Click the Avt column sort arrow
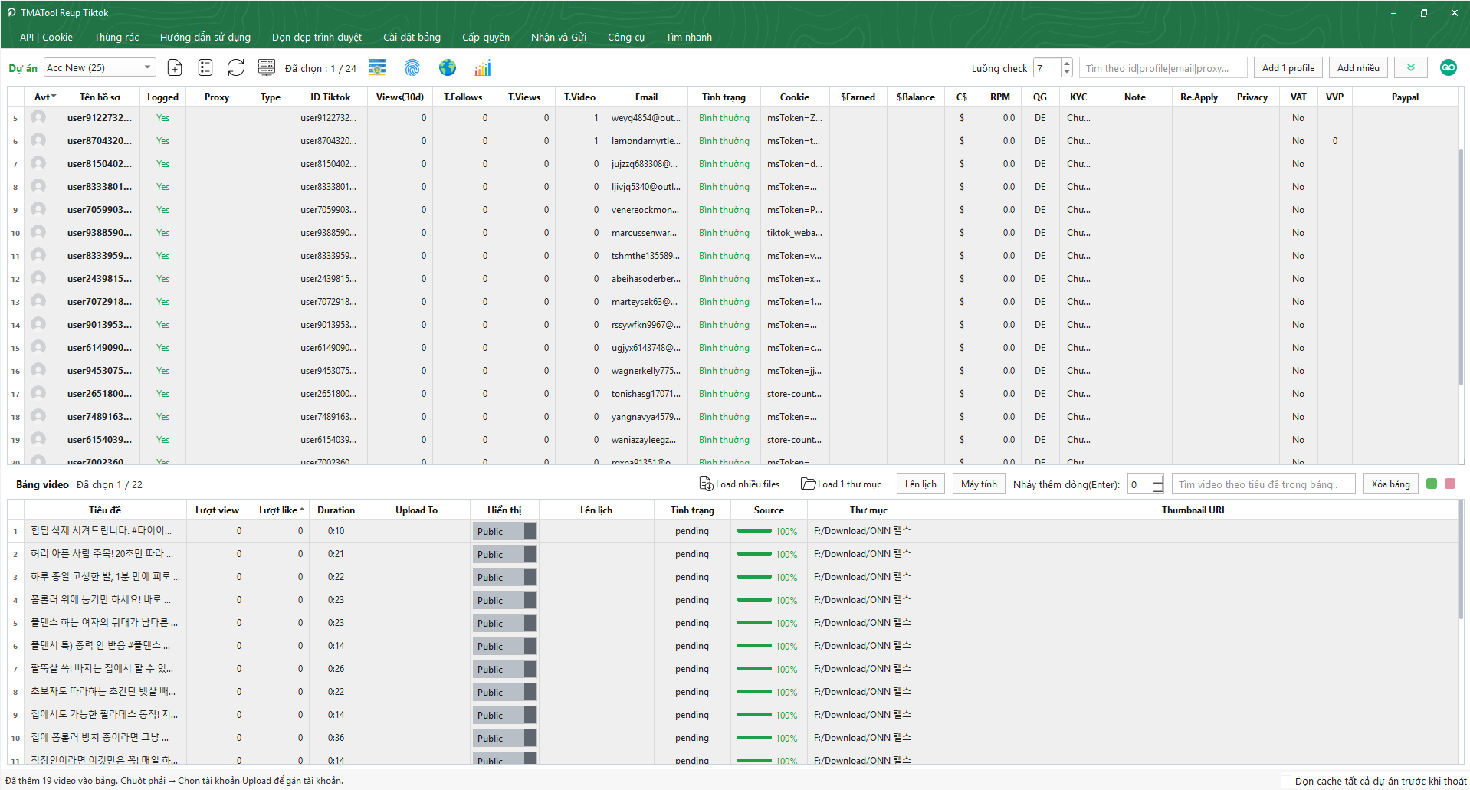 click(x=54, y=97)
